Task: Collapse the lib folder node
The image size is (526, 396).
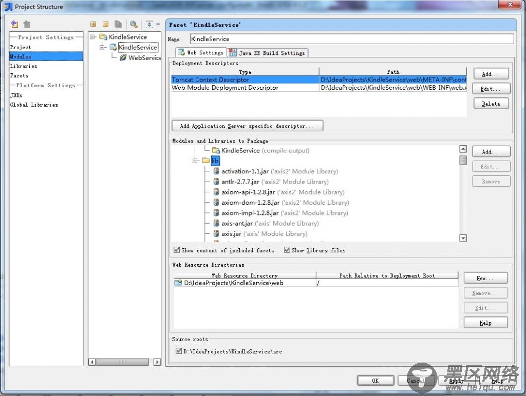Action: coord(196,161)
